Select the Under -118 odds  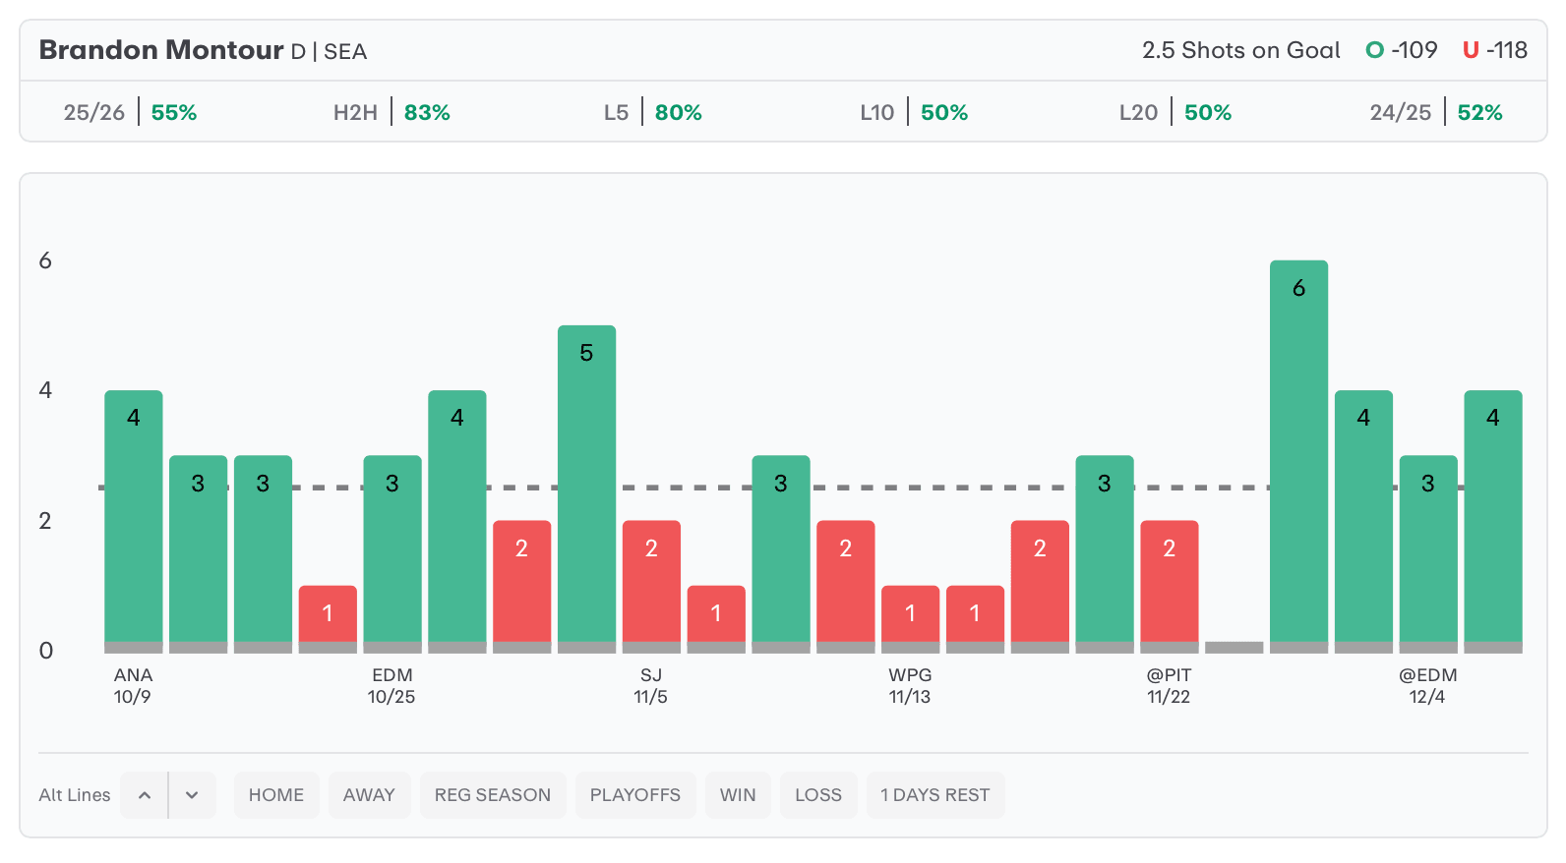pos(1495,50)
